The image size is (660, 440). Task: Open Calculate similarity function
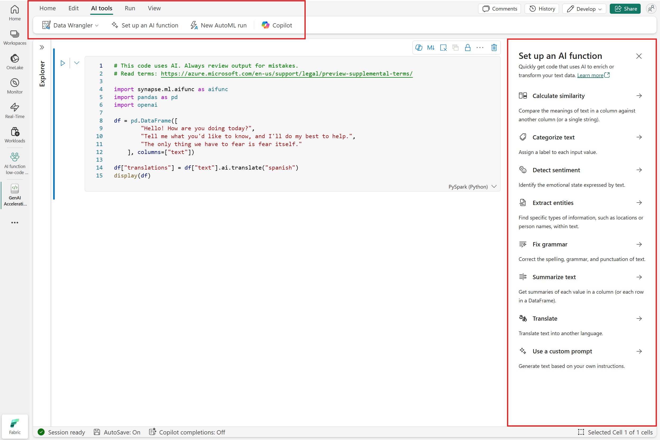pyautogui.click(x=580, y=96)
